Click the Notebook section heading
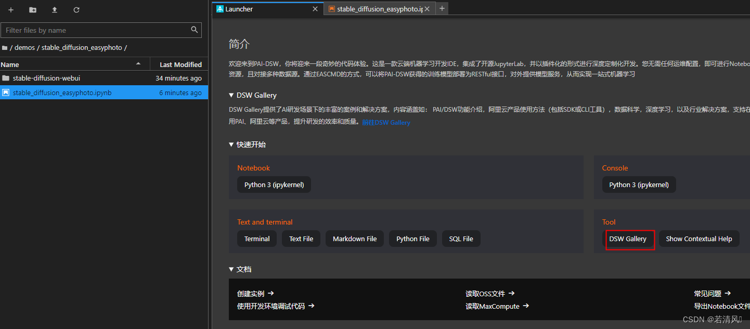Screen dimensions: 750x329 coord(253,168)
